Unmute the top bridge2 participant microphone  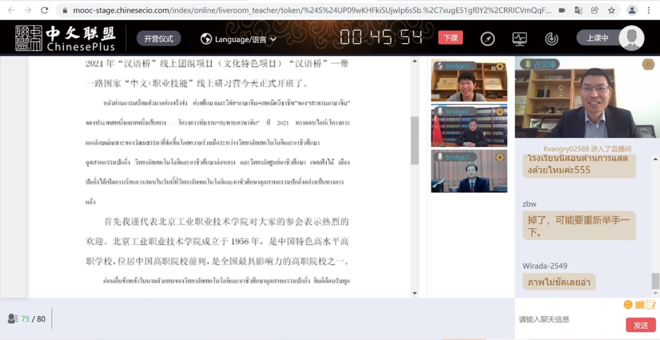point(440,66)
